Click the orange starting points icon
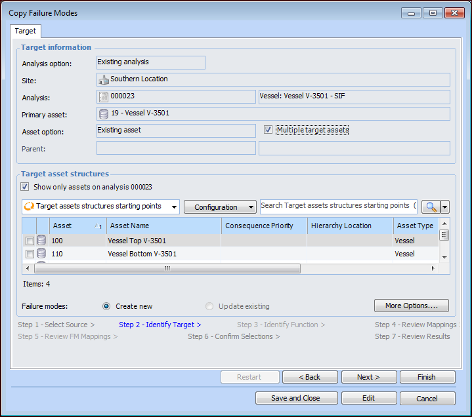Image resolution: width=472 pixels, height=417 pixels. click(x=28, y=207)
